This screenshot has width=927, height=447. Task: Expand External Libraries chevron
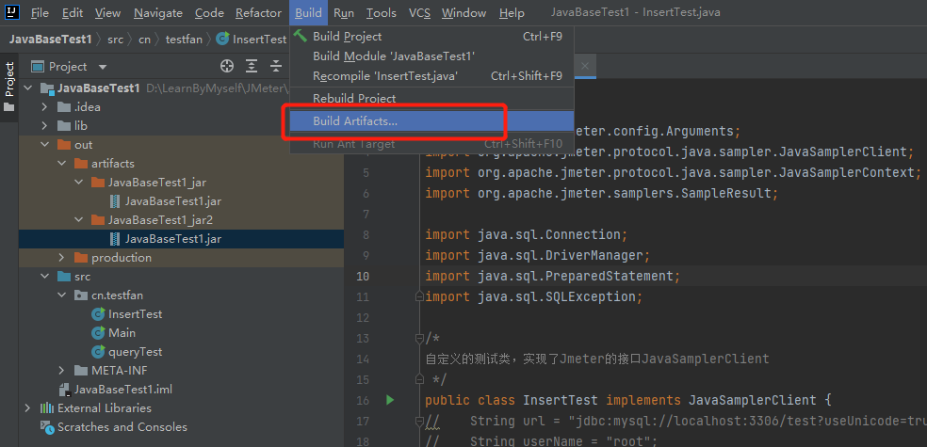tap(27, 408)
